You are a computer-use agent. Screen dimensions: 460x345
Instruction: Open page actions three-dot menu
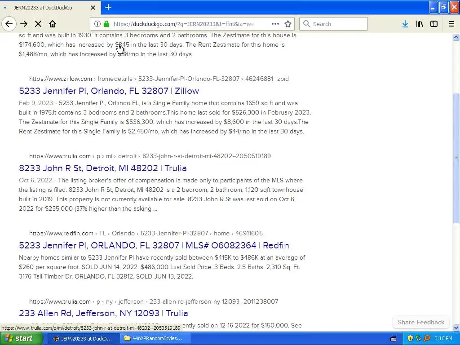pos(275,24)
